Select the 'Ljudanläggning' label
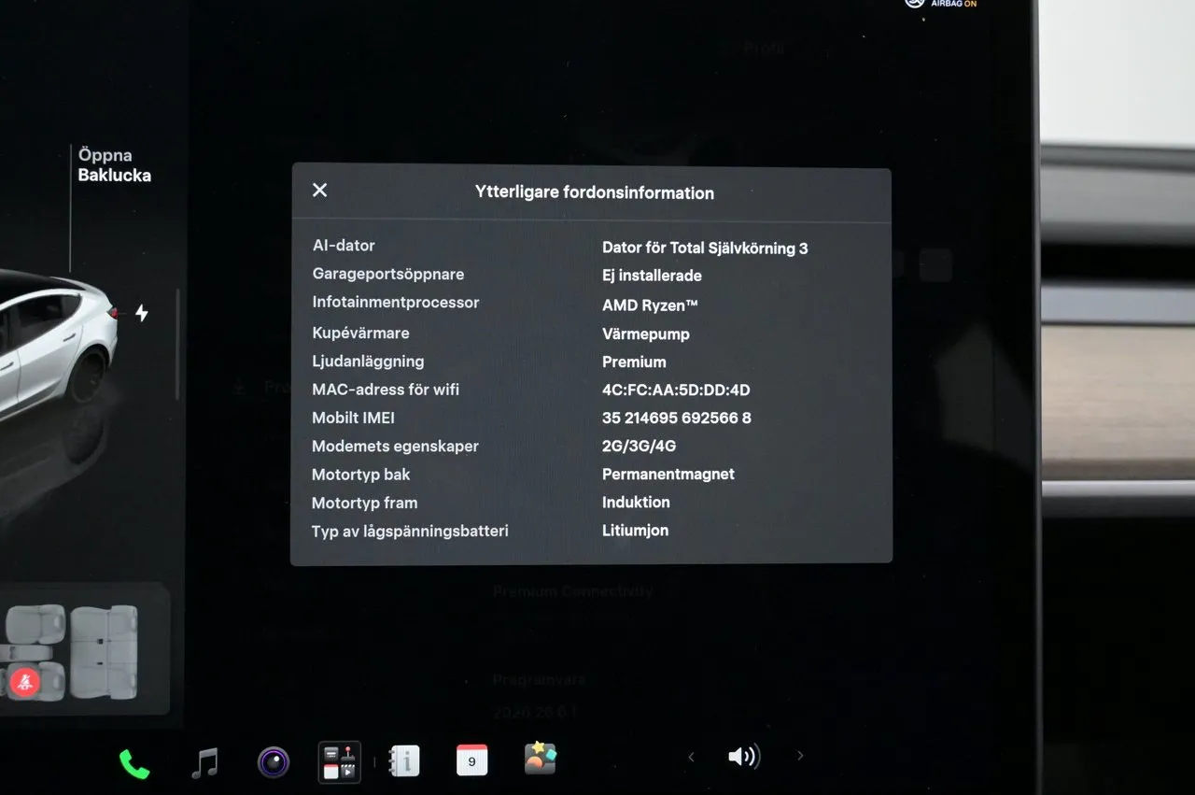Viewport: 1195px width, 795px height. [x=368, y=362]
